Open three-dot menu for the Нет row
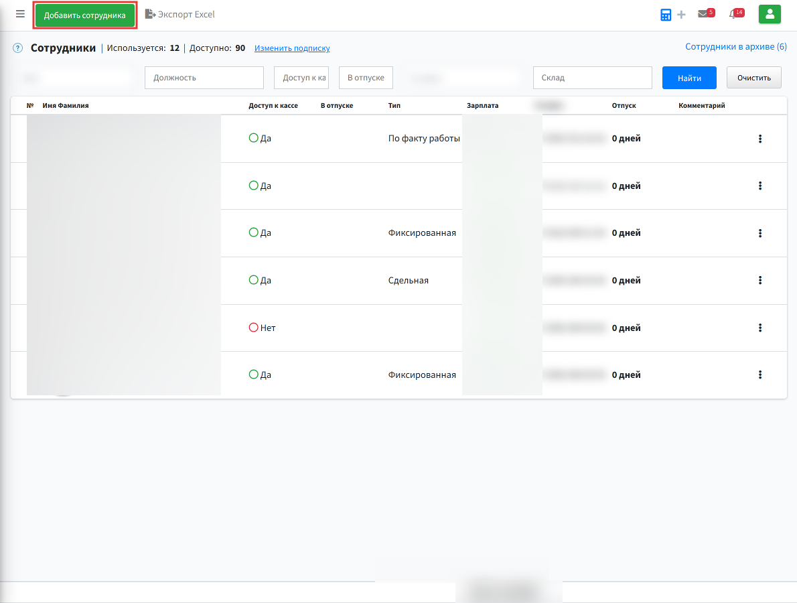The image size is (797, 603). [x=760, y=328]
